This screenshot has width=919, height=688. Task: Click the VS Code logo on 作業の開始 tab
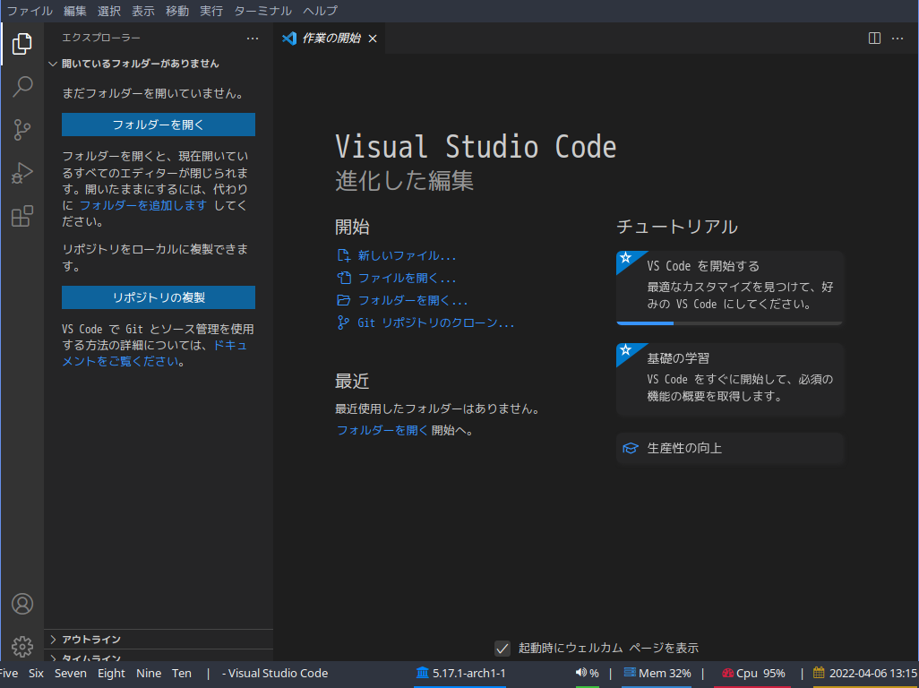289,39
